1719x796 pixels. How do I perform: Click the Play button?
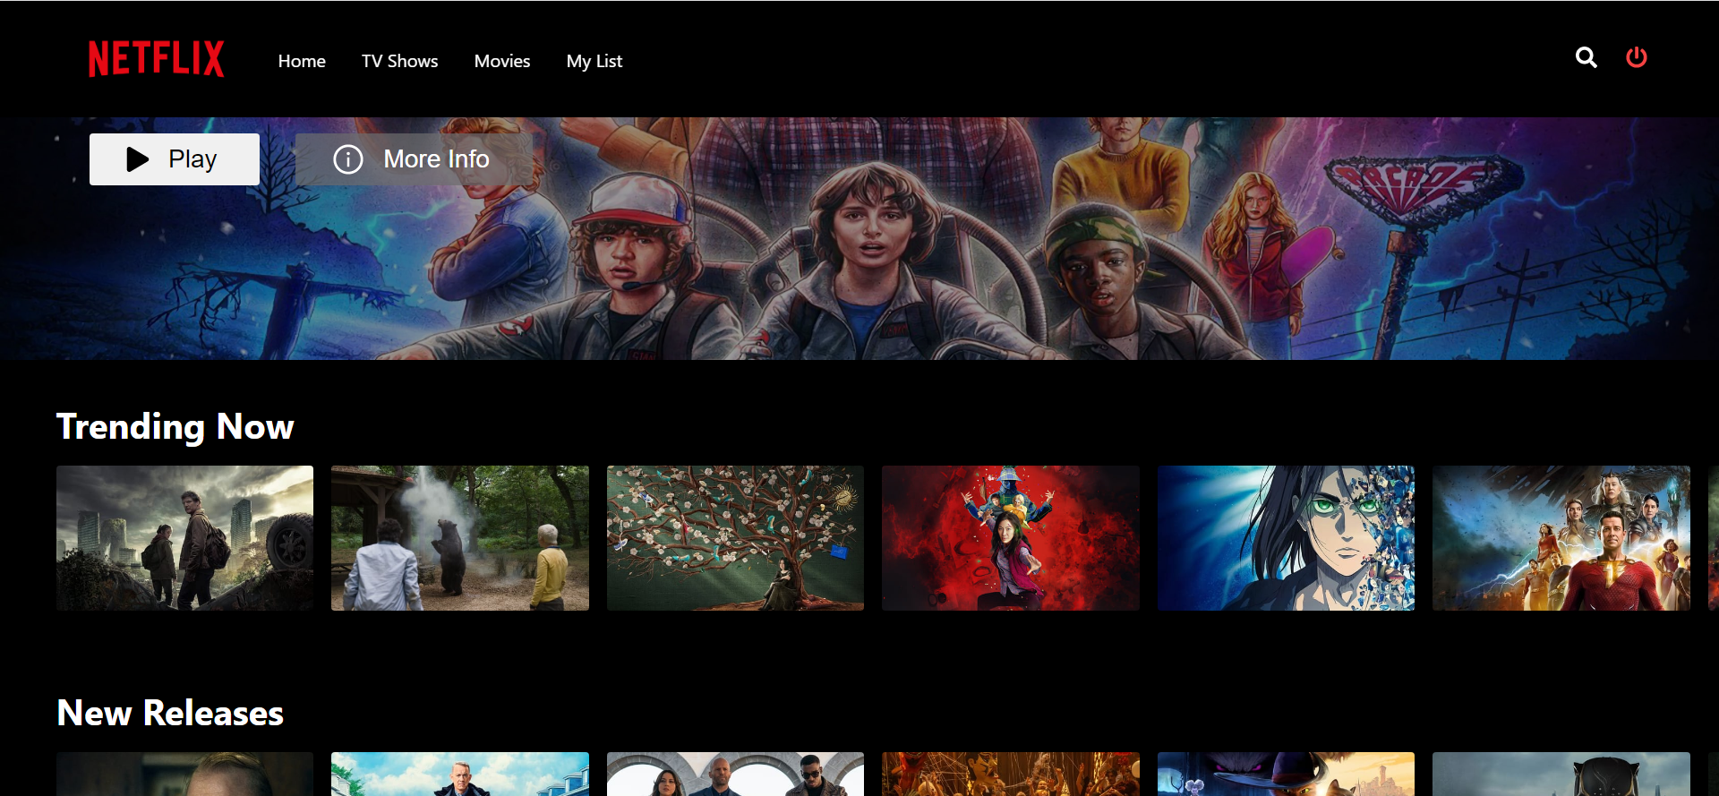[x=175, y=159]
